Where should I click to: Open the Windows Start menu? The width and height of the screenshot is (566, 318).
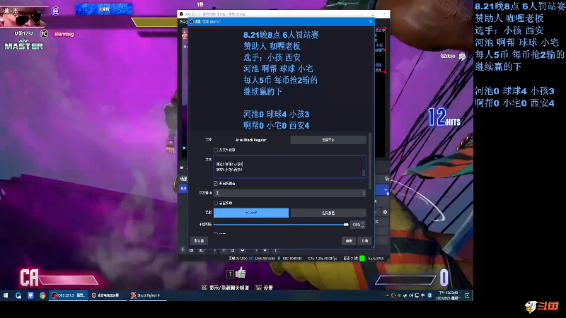click(6, 295)
